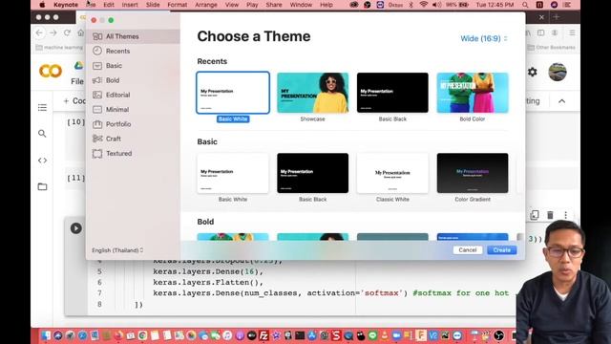
Task: Open the Keynote menu
Action: point(66,5)
